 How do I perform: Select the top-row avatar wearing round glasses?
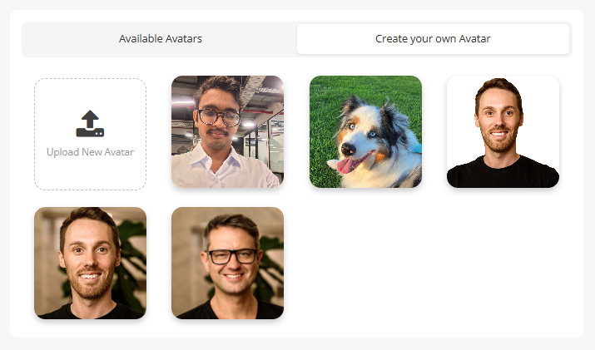click(x=227, y=131)
